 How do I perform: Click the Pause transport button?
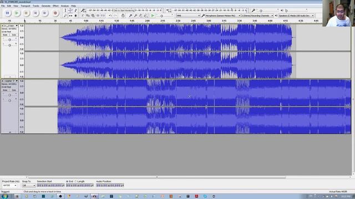[7, 13]
